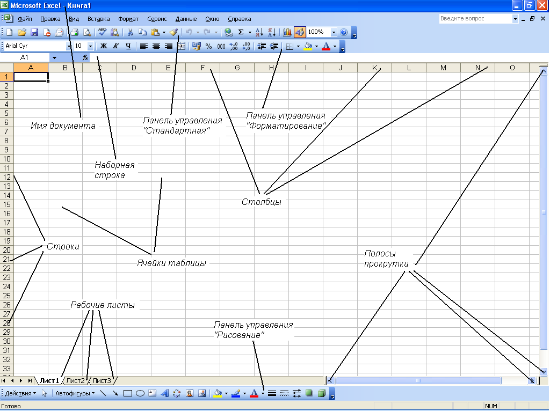
Task: Toggle Underline (Ч) formatting
Action: [x=128, y=46]
